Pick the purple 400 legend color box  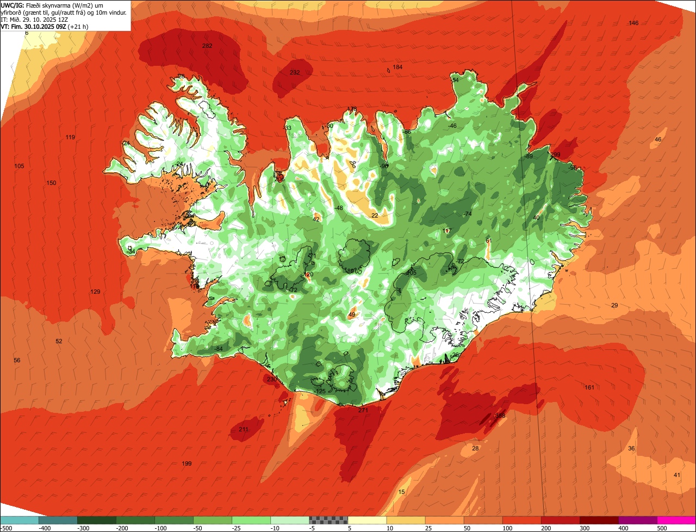coord(638,520)
